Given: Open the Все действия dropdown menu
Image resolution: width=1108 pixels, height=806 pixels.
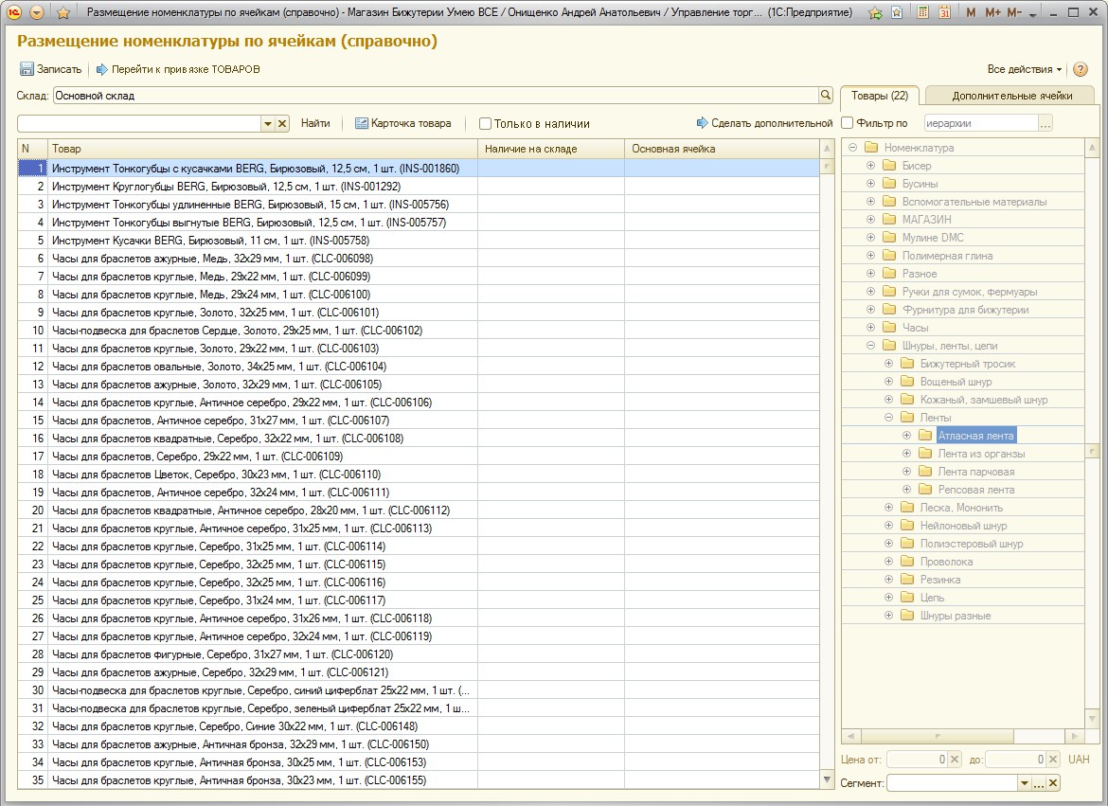Looking at the screenshot, I should [x=1024, y=69].
